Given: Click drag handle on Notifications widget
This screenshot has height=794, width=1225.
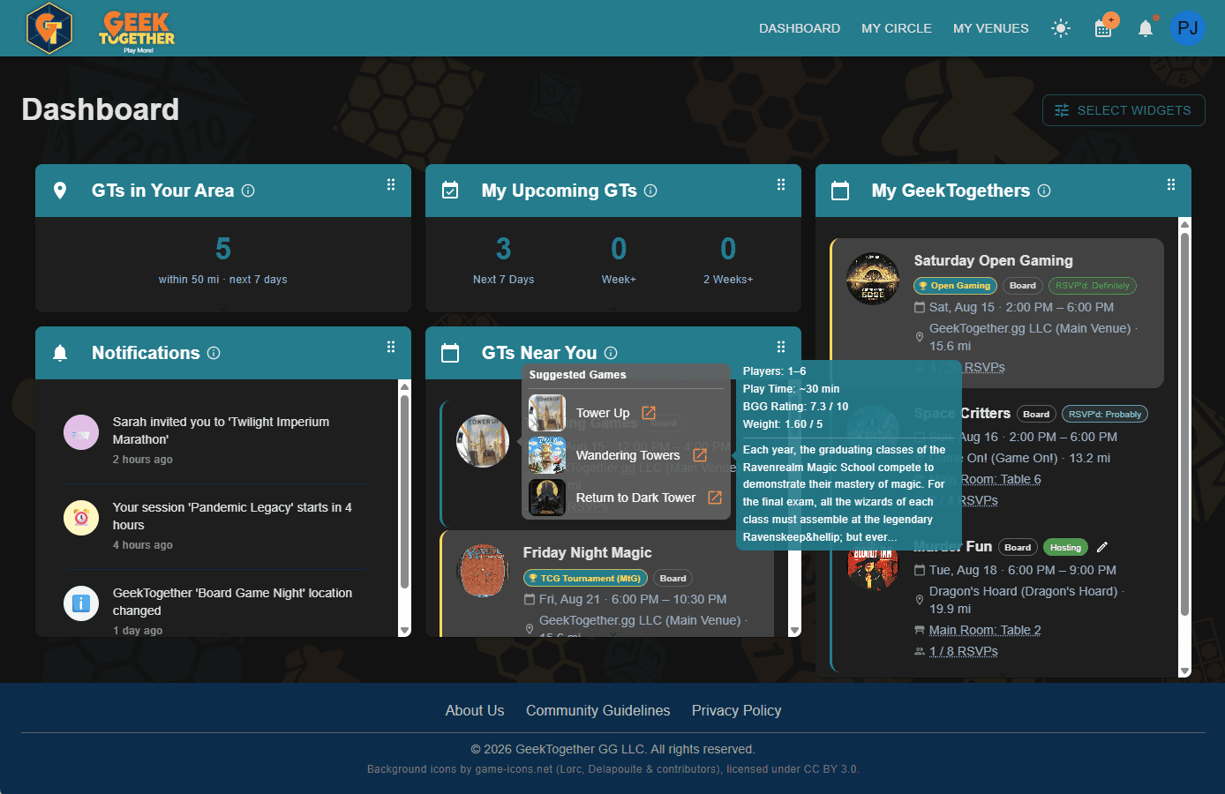Looking at the screenshot, I should 391,347.
